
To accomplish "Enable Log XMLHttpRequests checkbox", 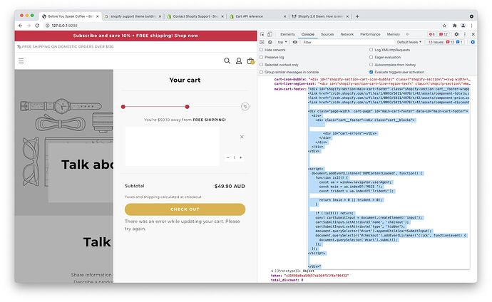I will [371, 50].
